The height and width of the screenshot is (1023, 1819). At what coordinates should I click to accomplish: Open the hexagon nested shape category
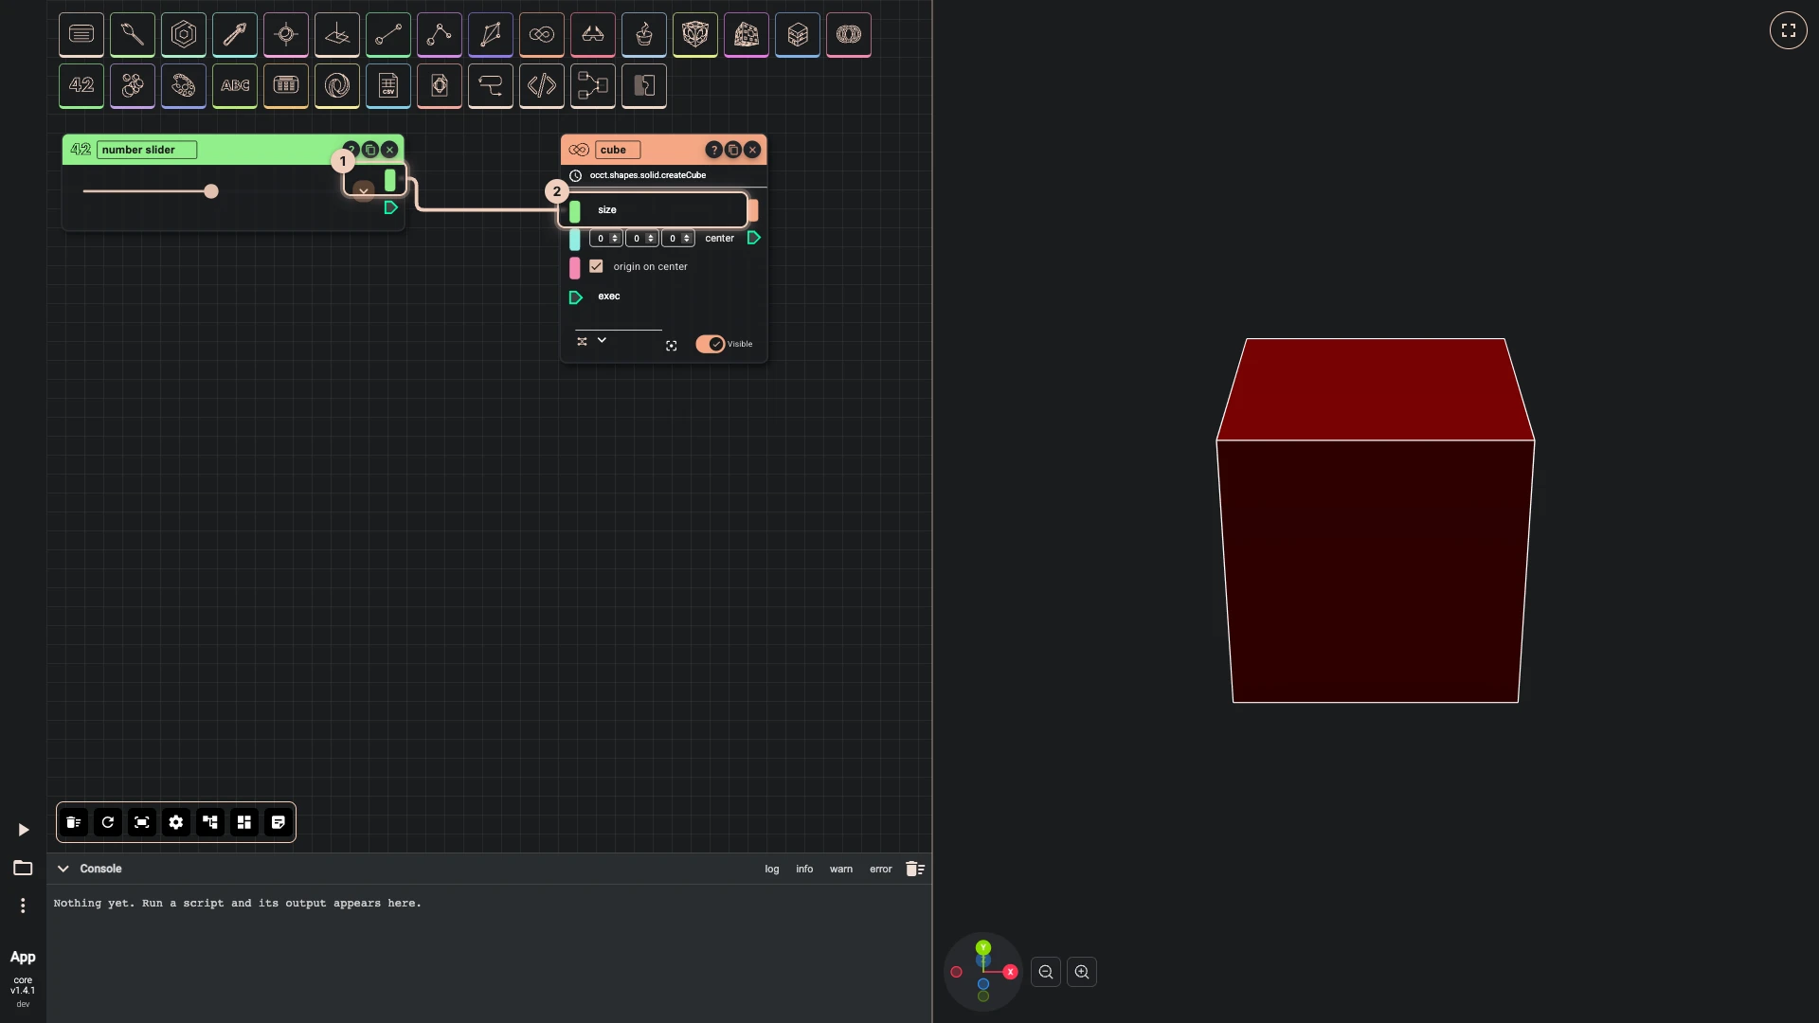(x=184, y=35)
